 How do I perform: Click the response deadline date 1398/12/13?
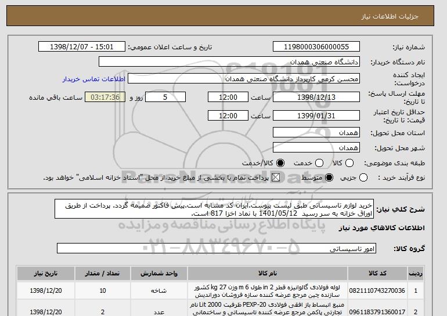pyautogui.click(x=316, y=97)
